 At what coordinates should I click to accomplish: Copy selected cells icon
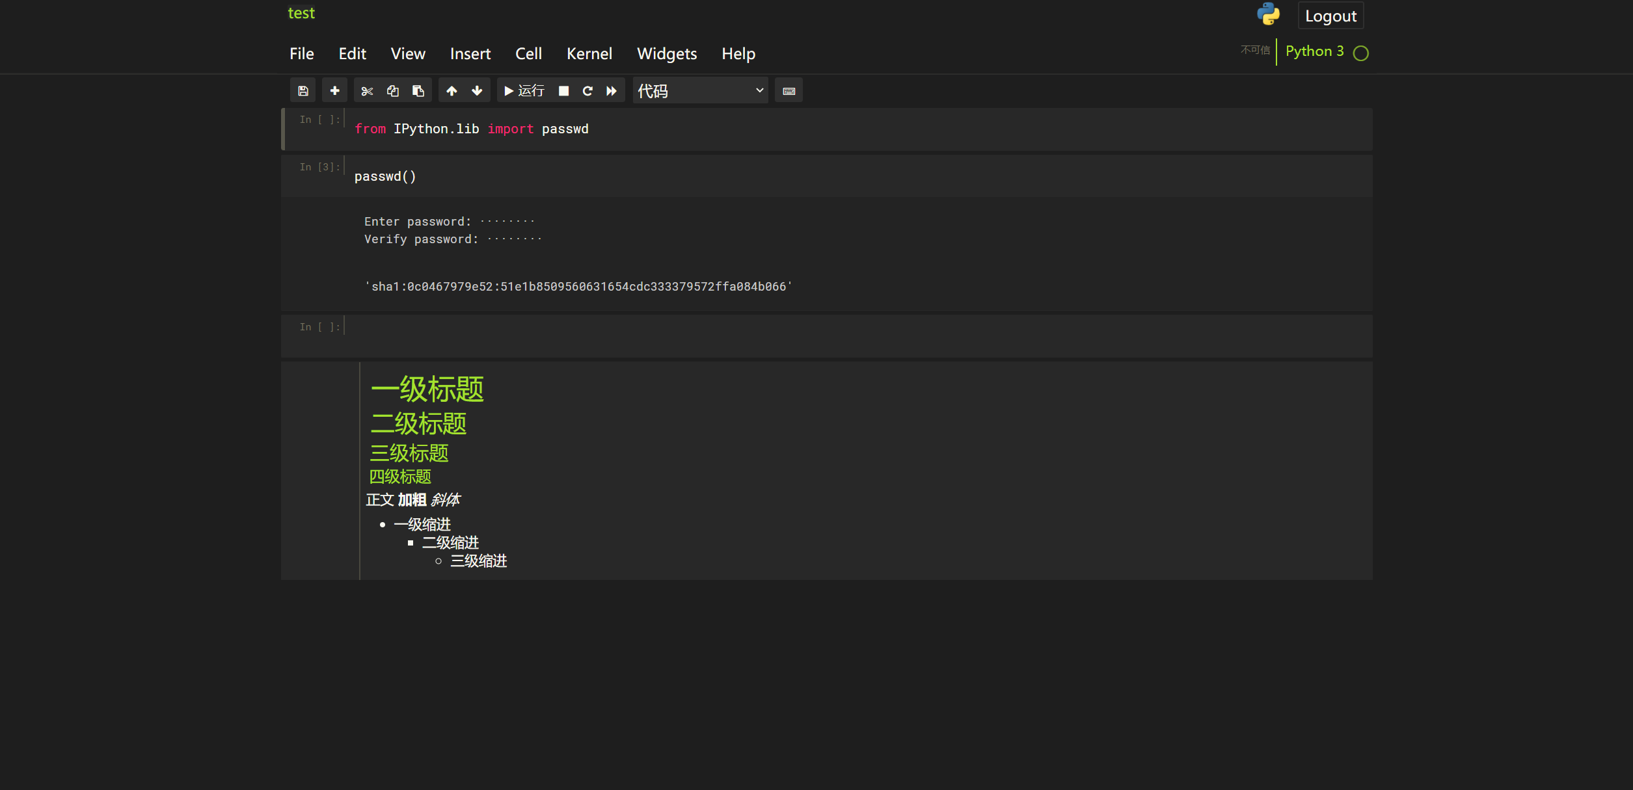(x=393, y=91)
